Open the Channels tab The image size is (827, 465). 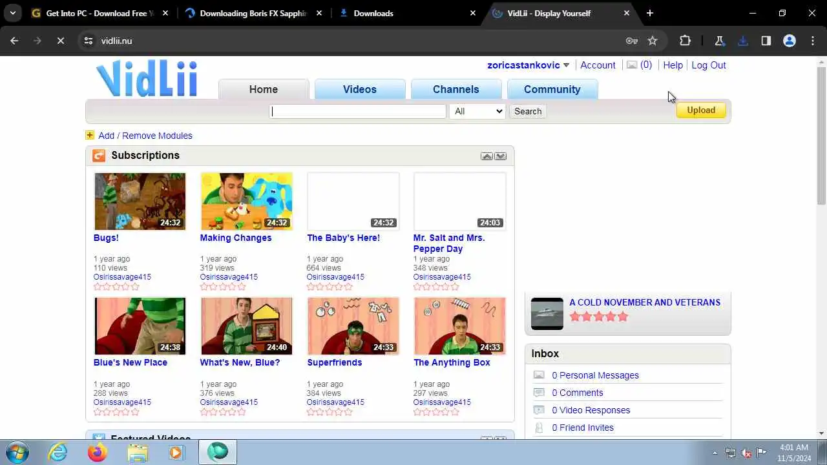click(456, 89)
